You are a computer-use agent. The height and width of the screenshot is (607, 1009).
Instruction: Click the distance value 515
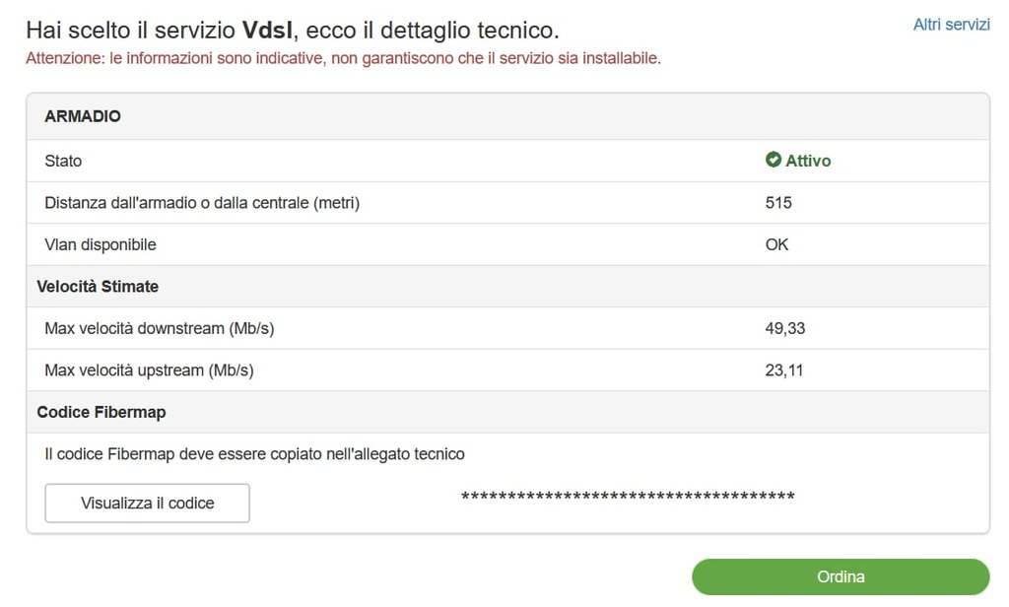coord(778,203)
